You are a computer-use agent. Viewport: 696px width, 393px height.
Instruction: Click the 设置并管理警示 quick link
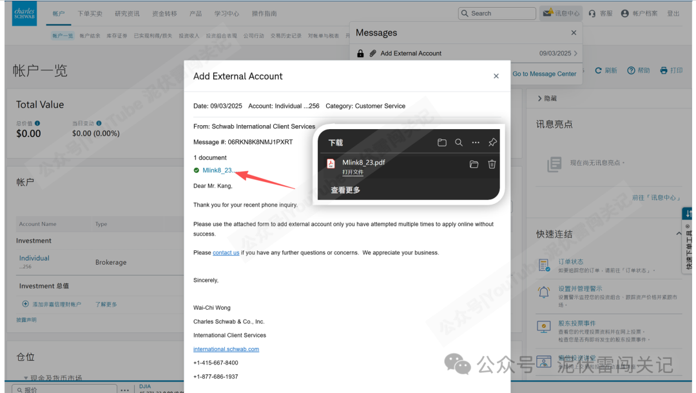580,288
